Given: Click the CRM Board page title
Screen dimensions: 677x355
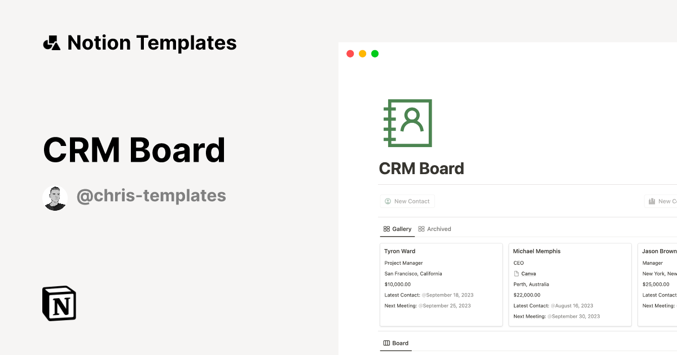Looking at the screenshot, I should [x=421, y=168].
